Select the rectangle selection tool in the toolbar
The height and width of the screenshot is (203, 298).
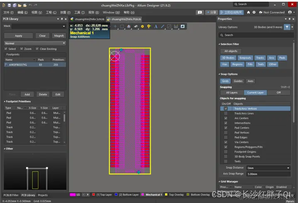(x=122, y=27)
